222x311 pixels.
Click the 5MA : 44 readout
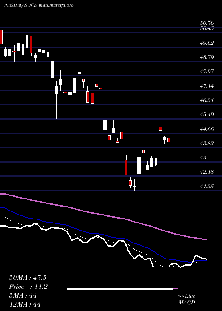click(x=23, y=295)
